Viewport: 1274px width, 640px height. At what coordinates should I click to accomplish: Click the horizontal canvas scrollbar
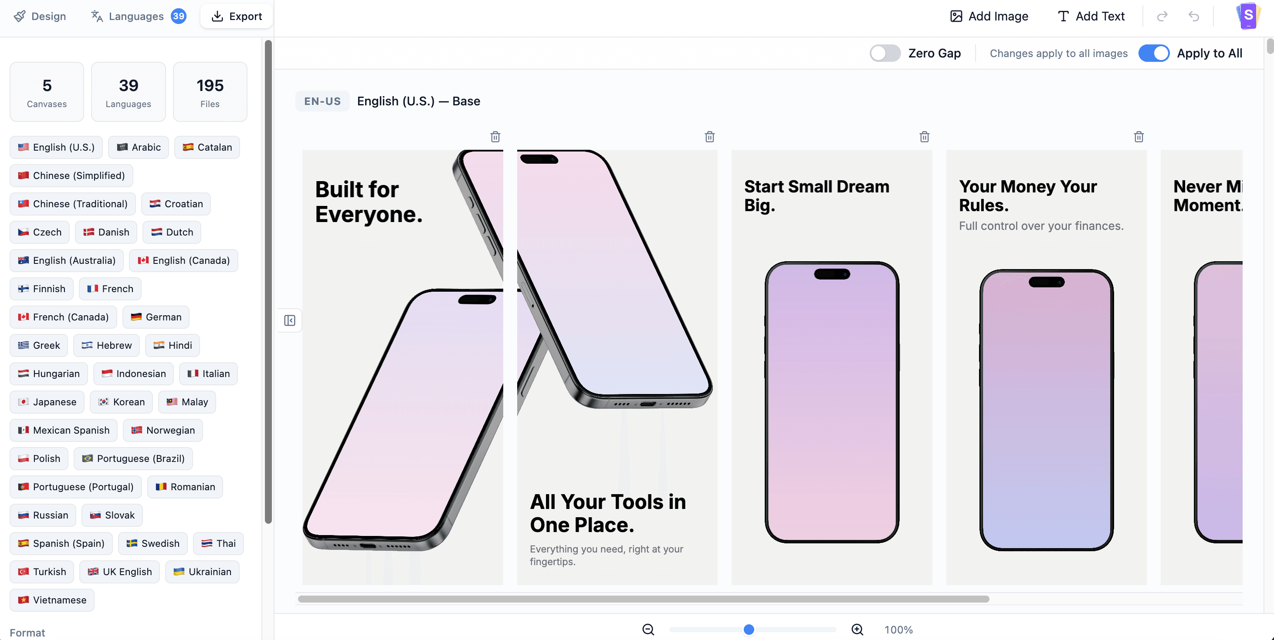pos(643,599)
